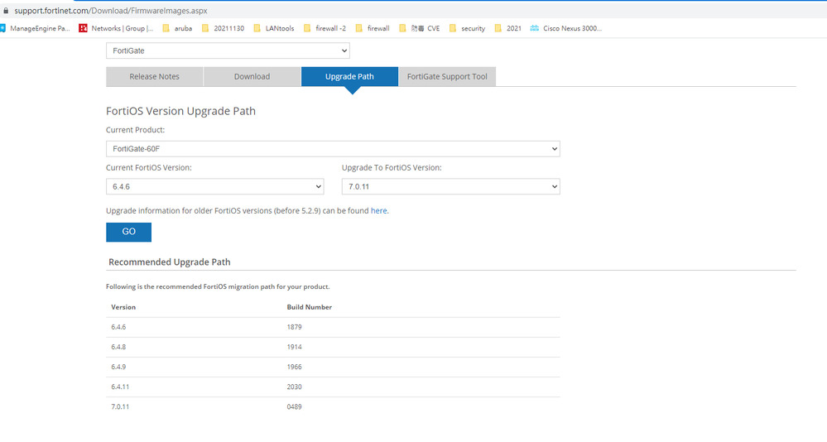827x442 pixels.
Task: Open the 2021 bookmark folder
Action: coord(507,28)
